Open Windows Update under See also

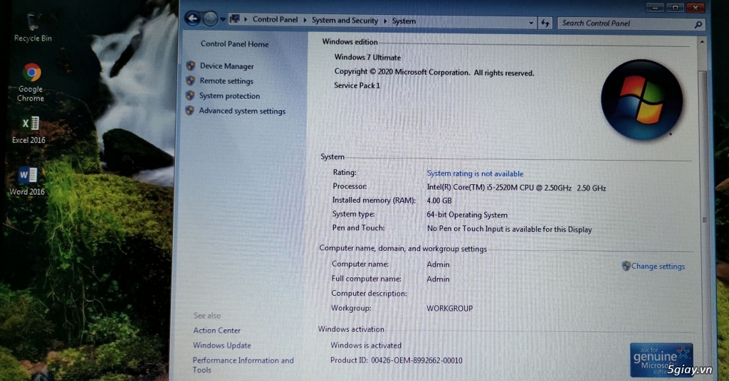tap(222, 345)
